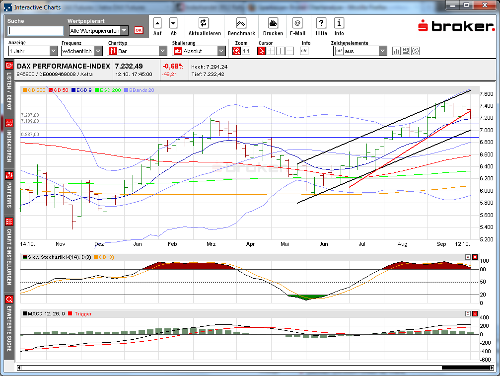
Task: Click the zoom magnifier icon
Action: click(x=237, y=51)
